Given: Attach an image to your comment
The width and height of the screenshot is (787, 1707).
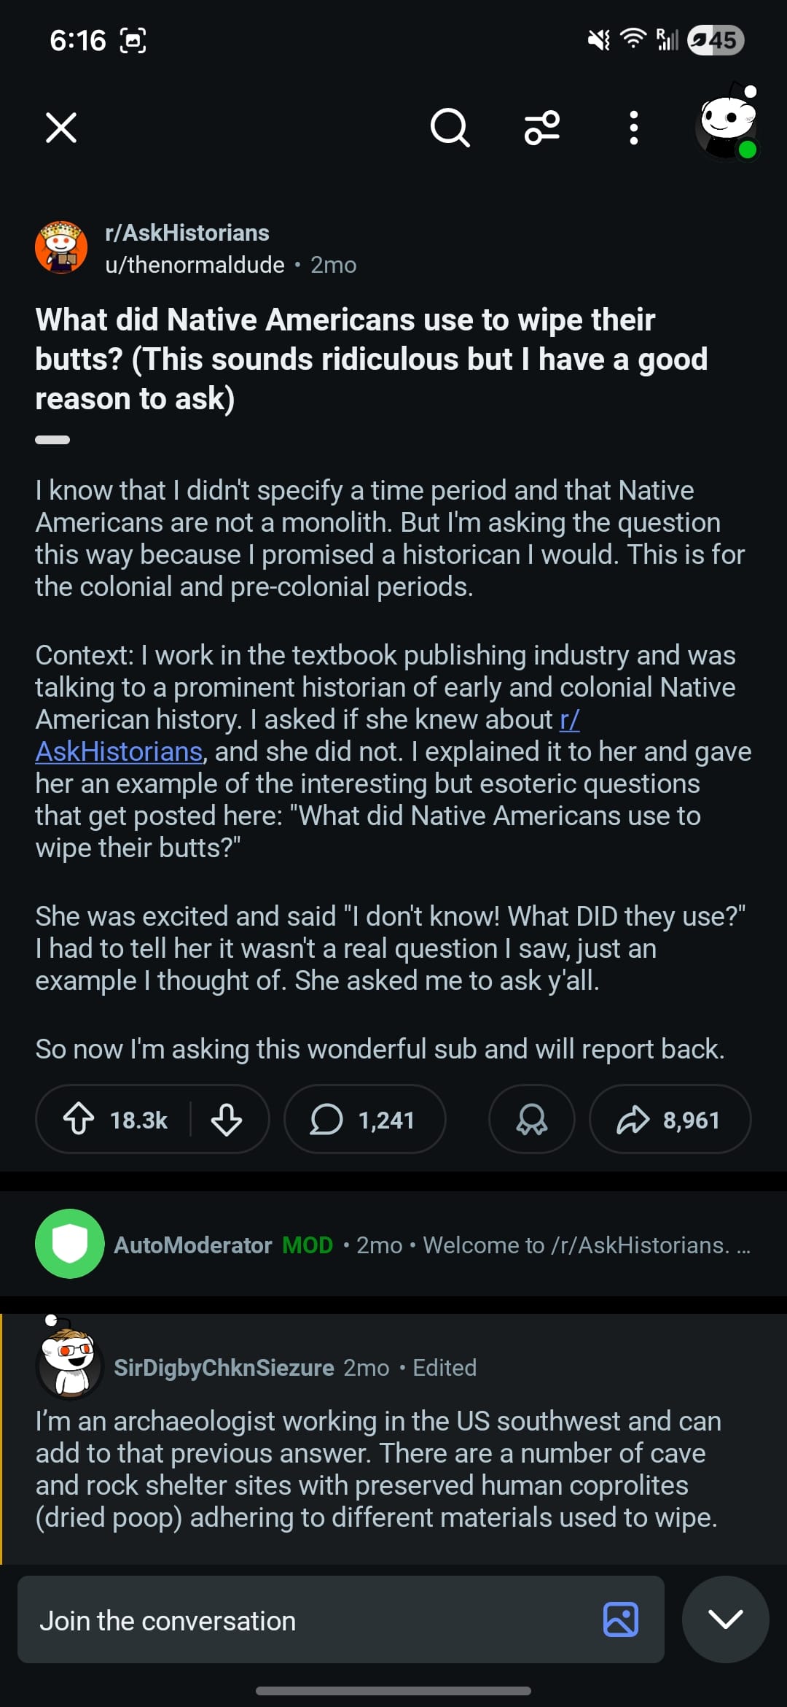Looking at the screenshot, I should coord(621,1619).
